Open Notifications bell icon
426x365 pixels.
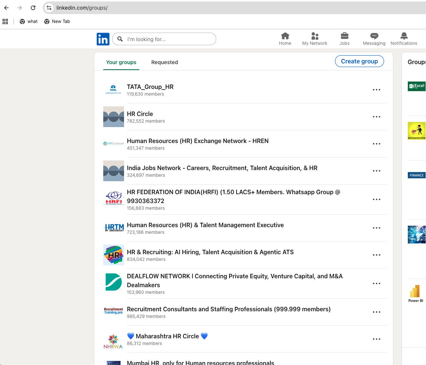point(404,36)
